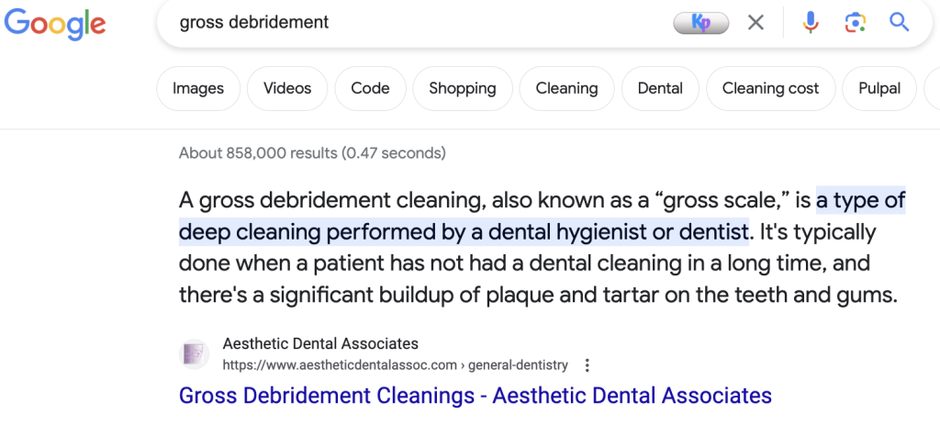Viewport: 940px width, 425px height.
Task: Select the Code filter chip
Action: [x=370, y=89]
